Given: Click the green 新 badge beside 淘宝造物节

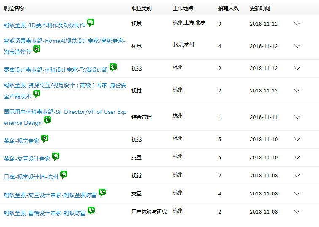Looking at the screenshot, I should point(37,49).
